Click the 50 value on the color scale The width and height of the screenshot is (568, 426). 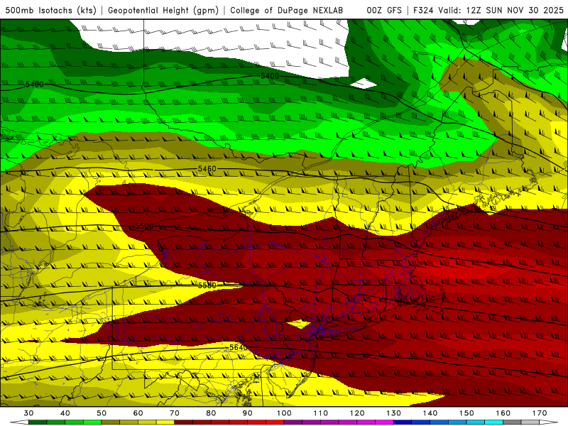[102, 413]
